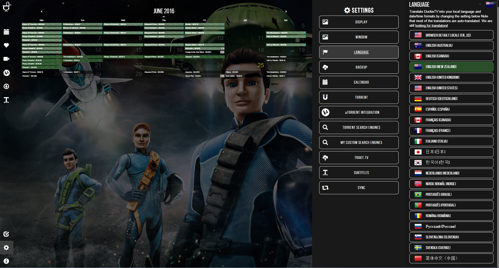499x268 pixels.
Task: Select English (United States) language
Action: 451,88
